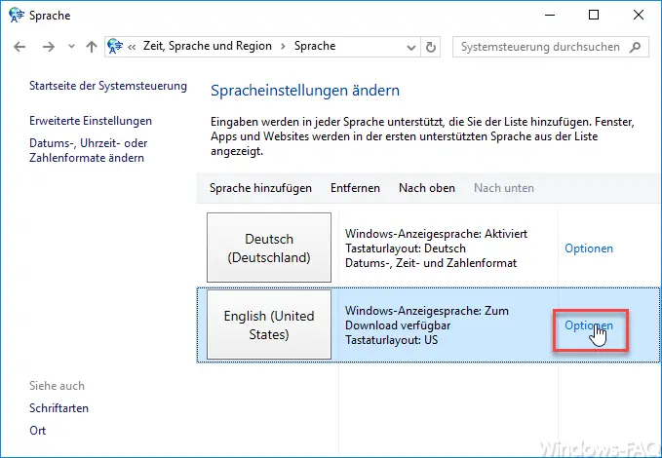Focus the Systemsteuerung durchsuchen field

pos(551,47)
